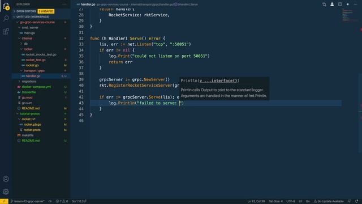
Task: Open the Extensions view icon
Action: 6,31
